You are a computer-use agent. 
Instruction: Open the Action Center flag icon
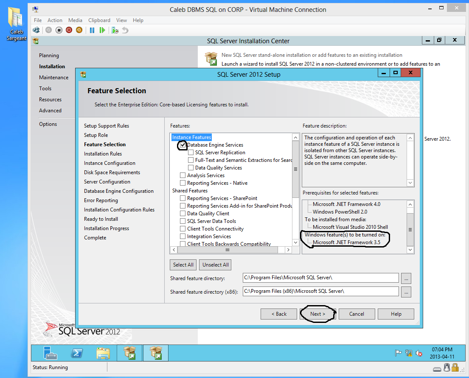(x=398, y=353)
